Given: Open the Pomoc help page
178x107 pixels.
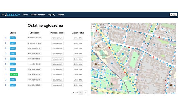Looking at the screenshot, I should tap(61, 15).
